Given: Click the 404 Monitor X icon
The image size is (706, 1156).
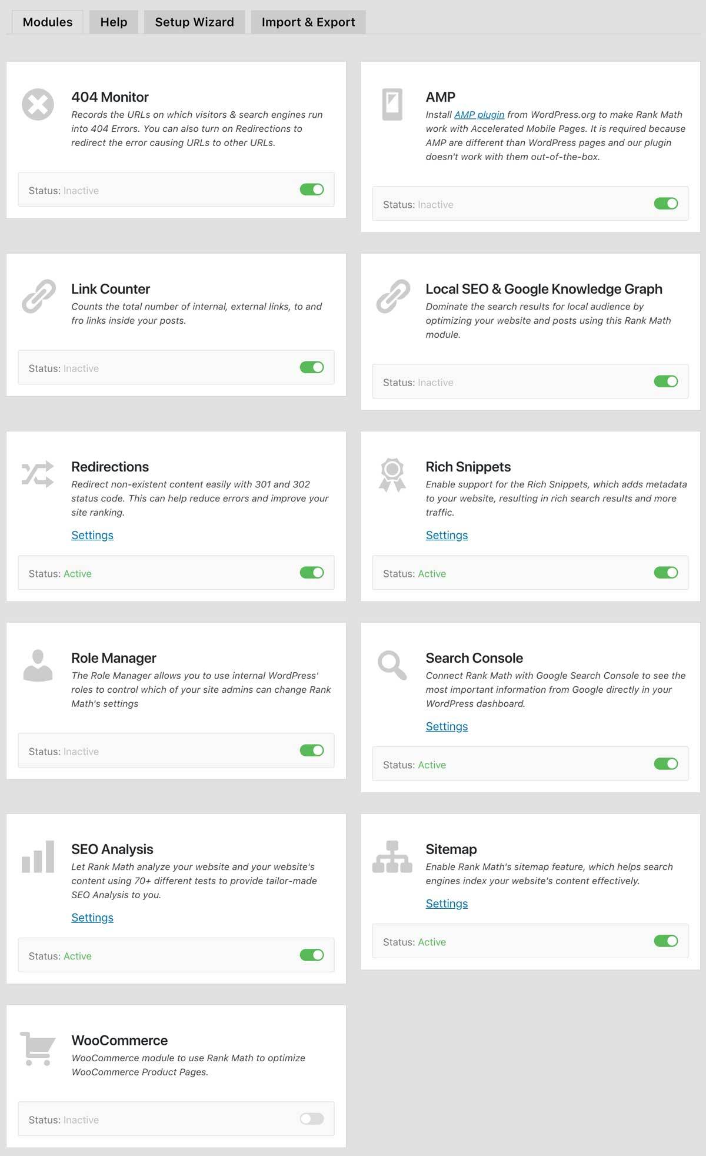Looking at the screenshot, I should tap(38, 105).
